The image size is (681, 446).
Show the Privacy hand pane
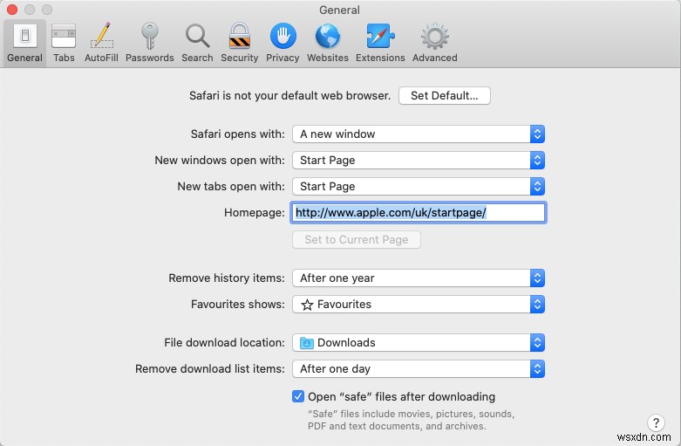coord(283,42)
